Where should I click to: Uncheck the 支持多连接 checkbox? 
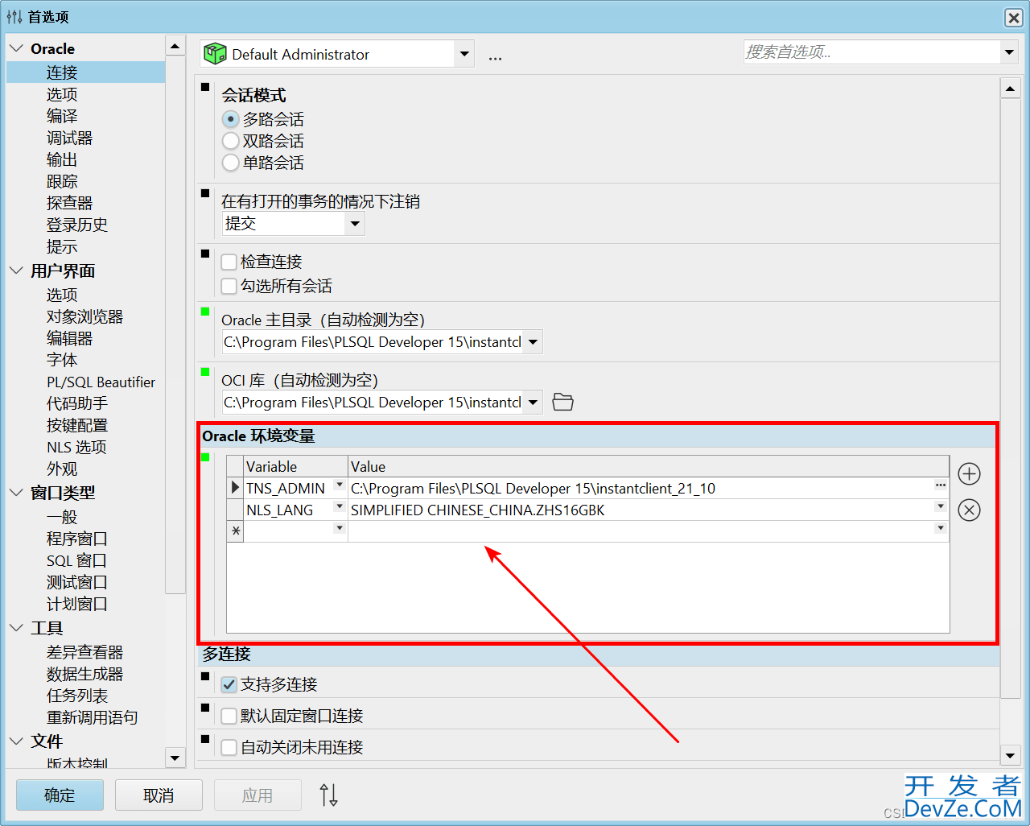(x=229, y=684)
